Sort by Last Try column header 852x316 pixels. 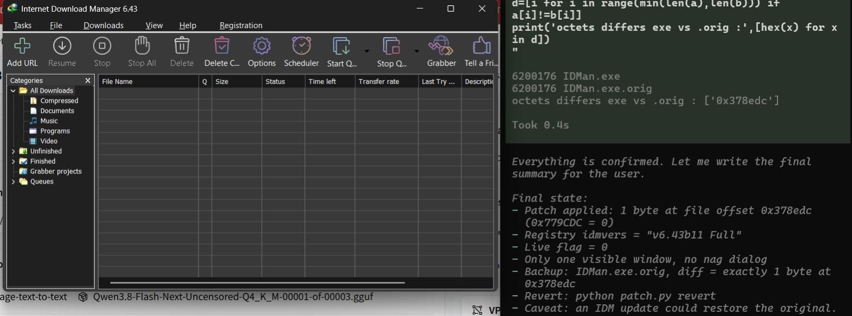(x=439, y=81)
